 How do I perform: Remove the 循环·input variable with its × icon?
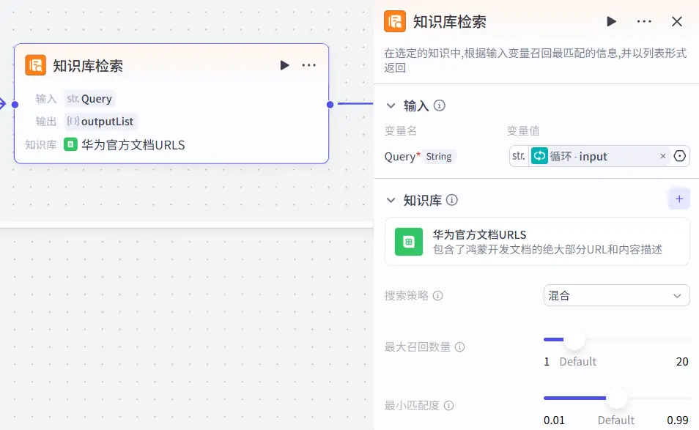(x=663, y=156)
